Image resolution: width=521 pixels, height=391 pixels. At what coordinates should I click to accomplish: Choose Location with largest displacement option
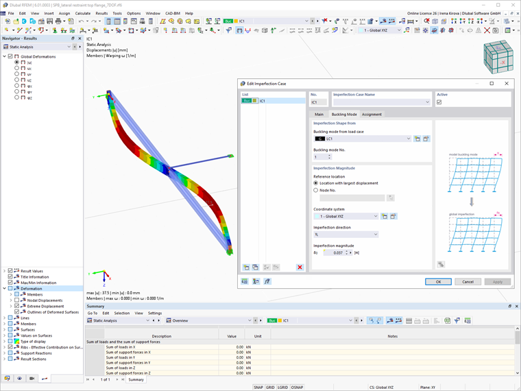315,183
